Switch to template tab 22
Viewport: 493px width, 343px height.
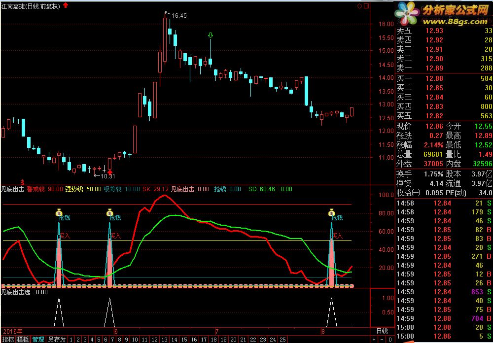253,340
